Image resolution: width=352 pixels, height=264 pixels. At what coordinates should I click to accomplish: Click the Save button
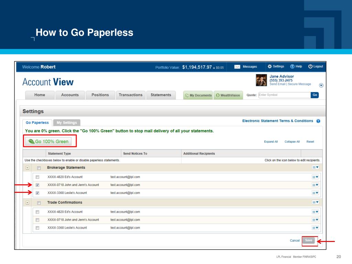coord(309,240)
